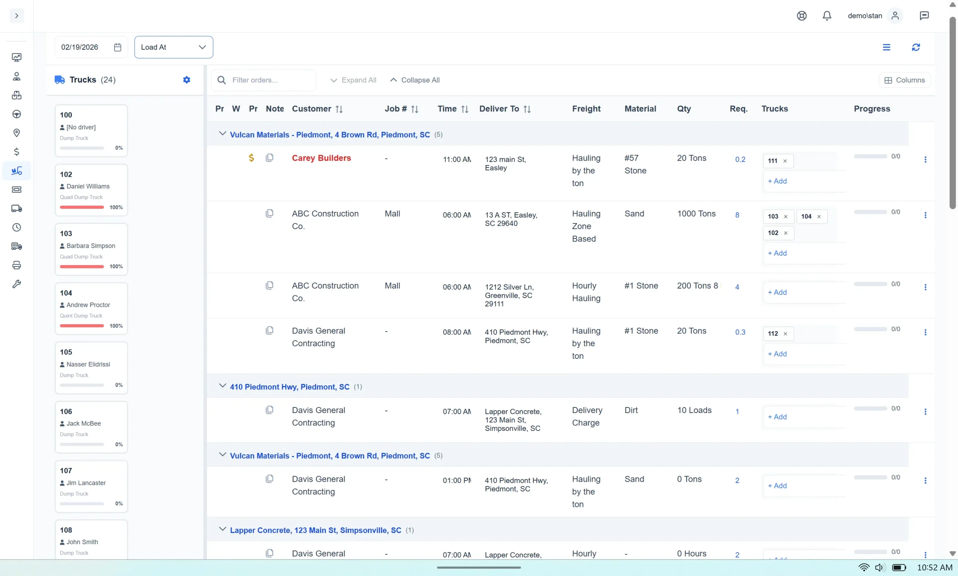Open the map pin locations icon
Viewport: 958px width, 576px height.
tap(16, 133)
